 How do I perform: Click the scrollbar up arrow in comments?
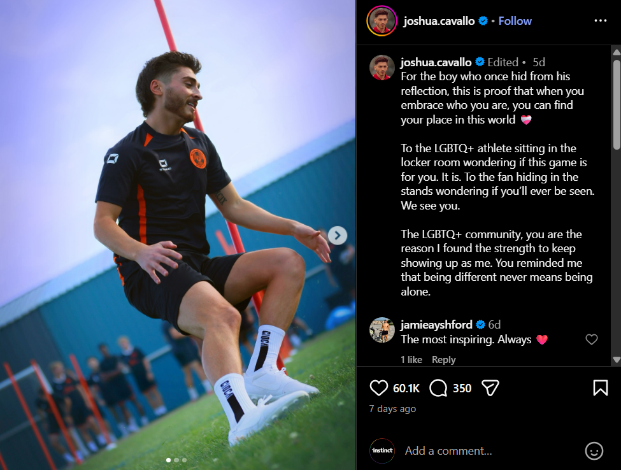click(x=617, y=52)
